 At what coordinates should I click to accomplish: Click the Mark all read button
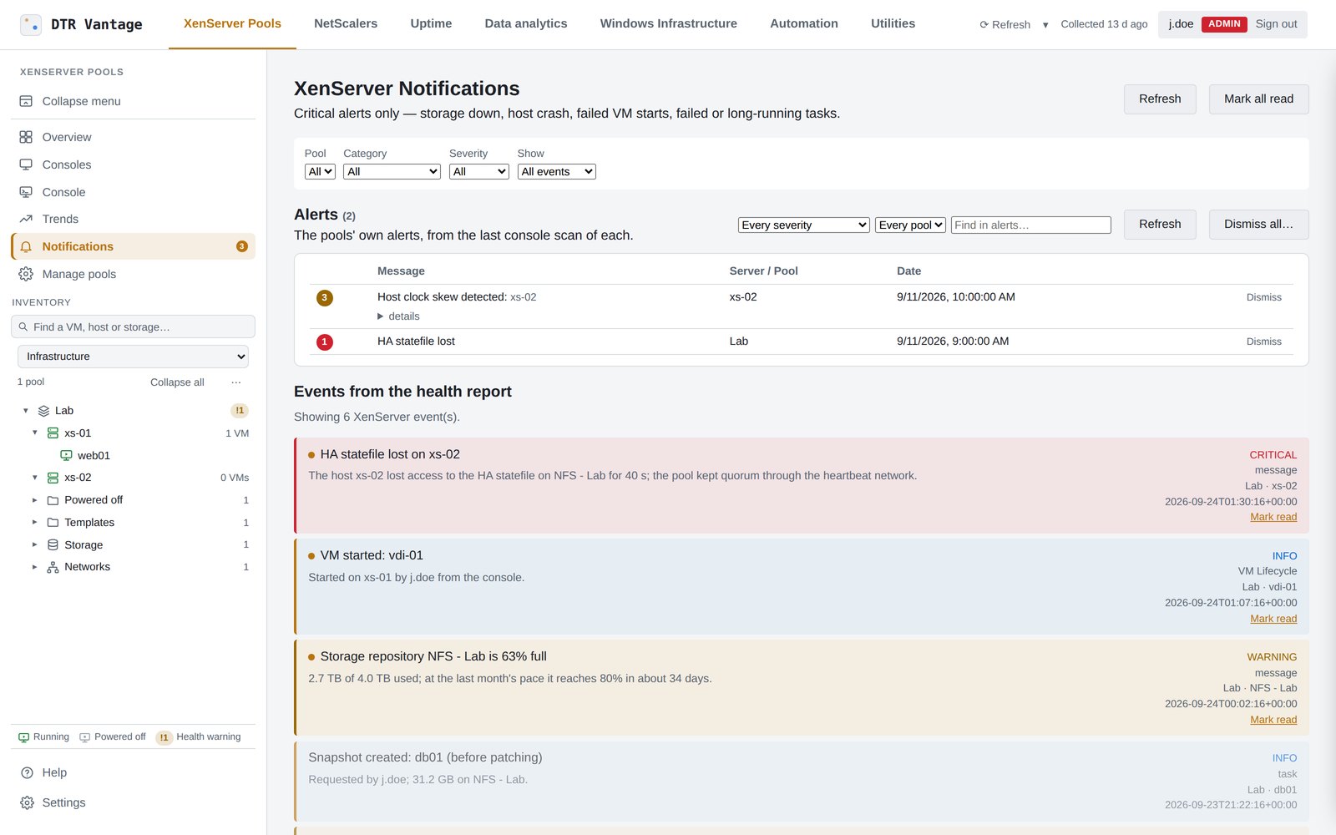click(x=1258, y=99)
